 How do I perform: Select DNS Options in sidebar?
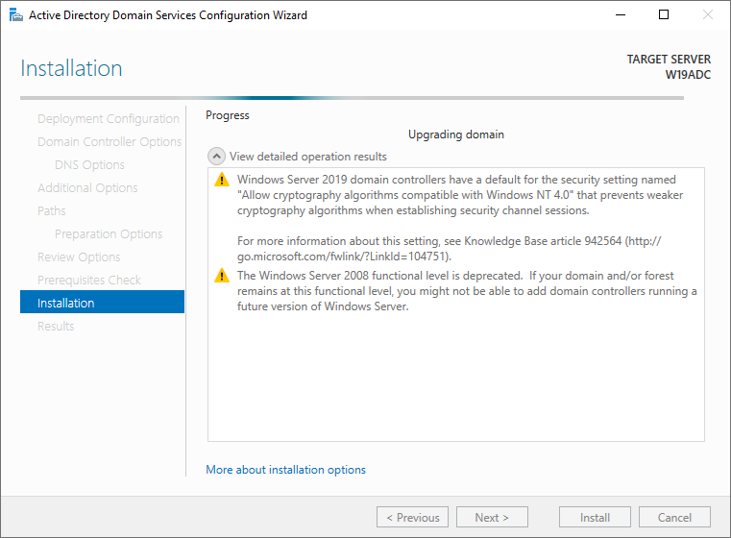[89, 165]
